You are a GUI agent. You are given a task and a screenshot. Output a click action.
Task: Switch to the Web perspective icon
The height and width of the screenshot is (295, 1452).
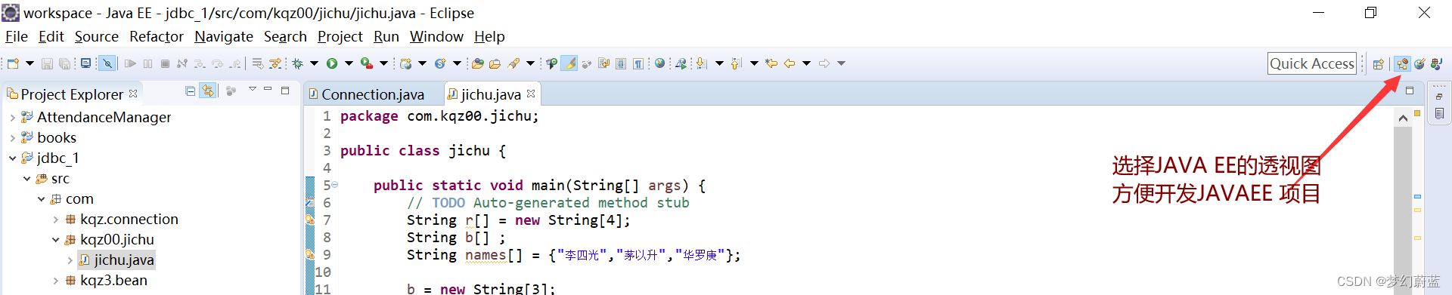1420,63
